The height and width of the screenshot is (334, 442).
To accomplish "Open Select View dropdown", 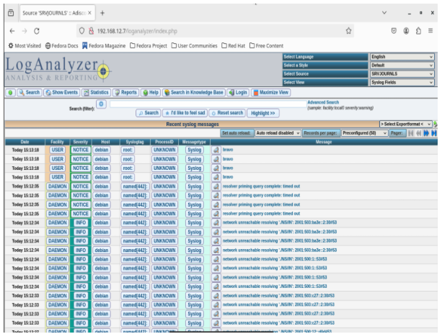I will click(402, 83).
